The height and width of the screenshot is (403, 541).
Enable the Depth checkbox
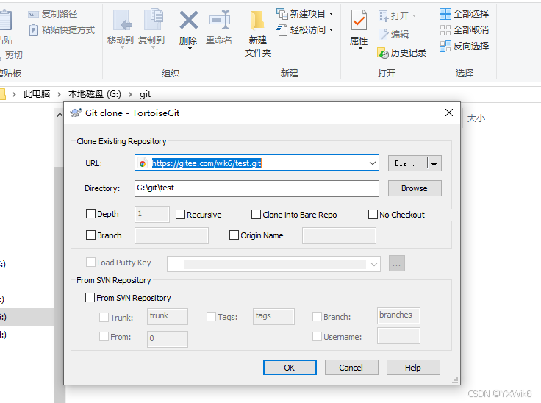tap(90, 214)
